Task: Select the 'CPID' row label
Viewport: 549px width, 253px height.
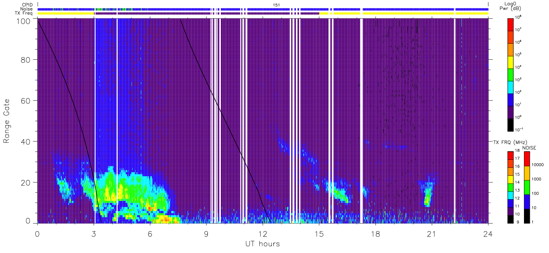Action: click(x=27, y=5)
